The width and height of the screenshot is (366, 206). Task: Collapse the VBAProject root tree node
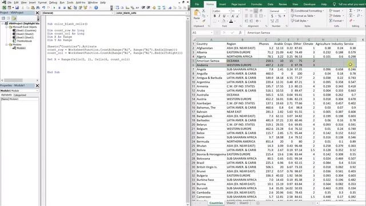click(3, 23)
